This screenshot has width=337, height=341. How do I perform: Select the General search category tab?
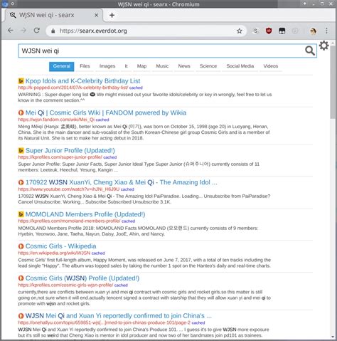coord(62,66)
